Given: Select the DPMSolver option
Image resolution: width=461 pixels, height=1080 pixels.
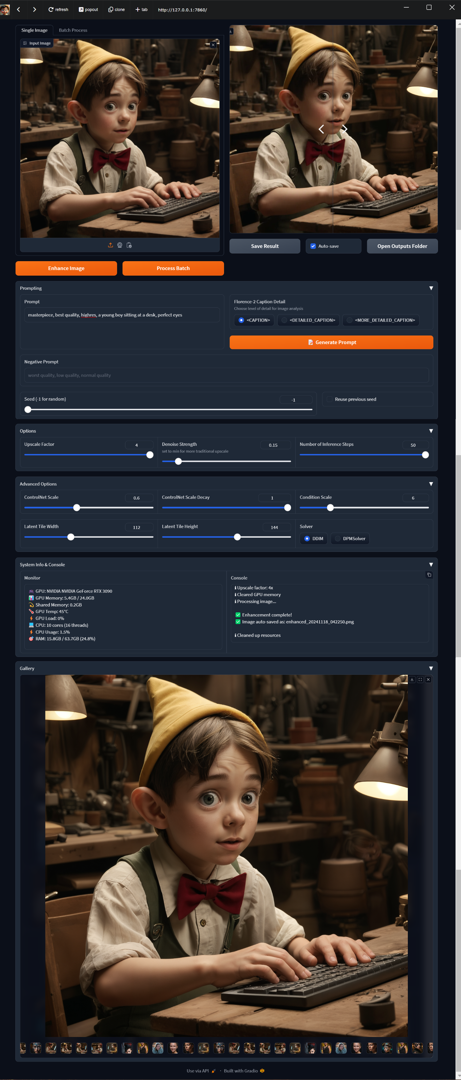Looking at the screenshot, I should coord(350,539).
